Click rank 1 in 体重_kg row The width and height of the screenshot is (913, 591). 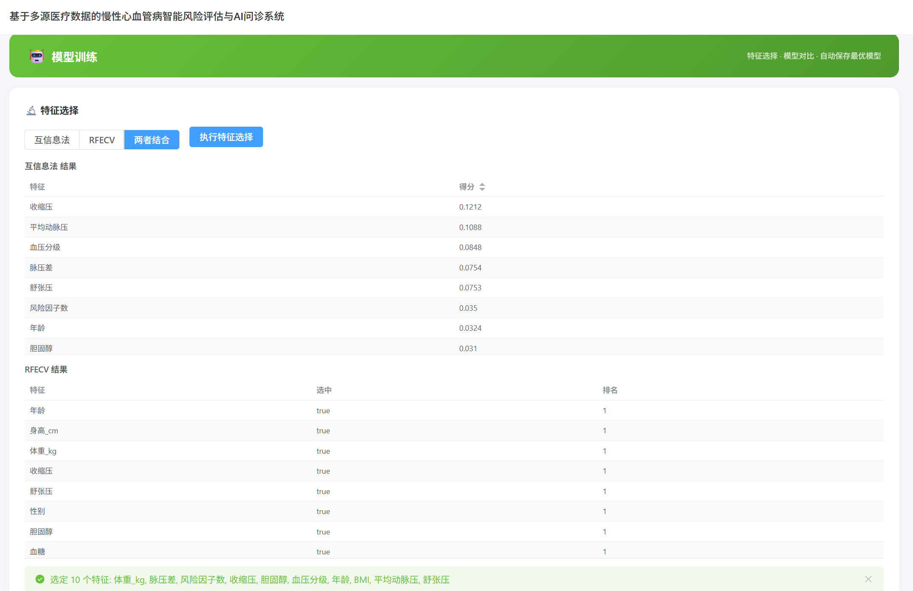604,451
